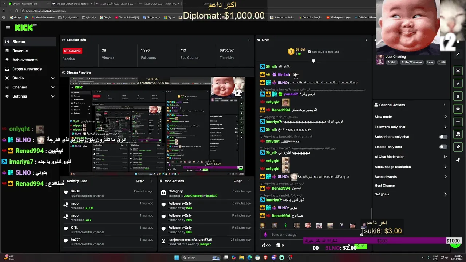The image size is (466, 262).
Task: Toggle Subscribers-only chat switch
Action: click(x=443, y=137)
